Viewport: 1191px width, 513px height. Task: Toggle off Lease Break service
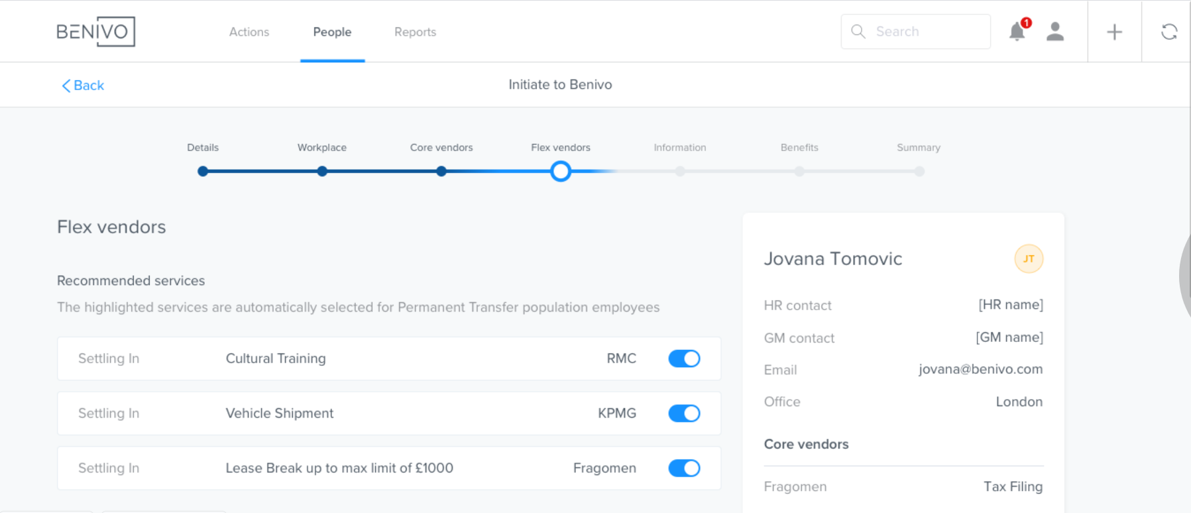coord(684,469)
